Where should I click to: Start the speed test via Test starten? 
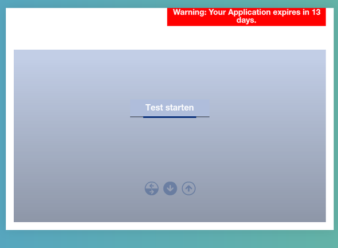point(170,108)
